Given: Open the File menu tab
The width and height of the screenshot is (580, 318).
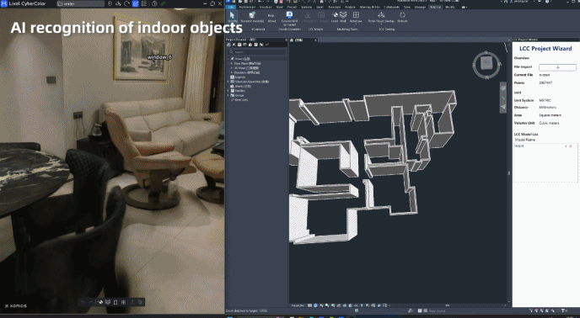Looking at the screenshot, I should [x=231, y=7].
